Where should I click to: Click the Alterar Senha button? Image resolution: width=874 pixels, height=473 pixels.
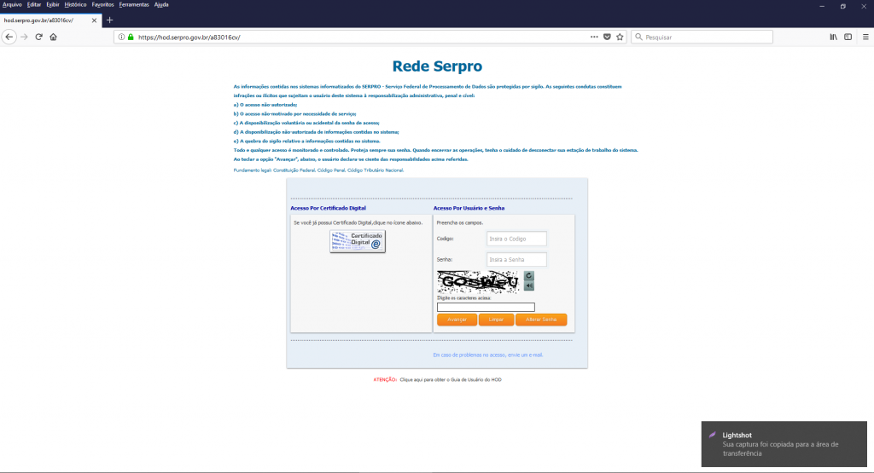click(541, 320)
